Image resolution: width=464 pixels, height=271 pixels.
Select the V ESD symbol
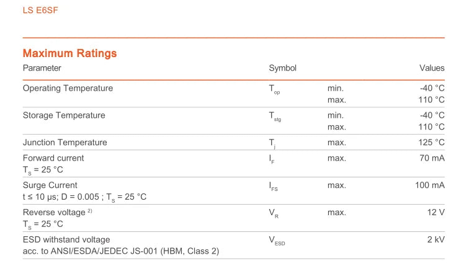(277, 241)
